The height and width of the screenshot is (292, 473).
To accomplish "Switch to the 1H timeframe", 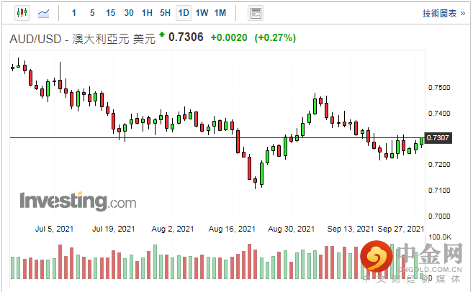I will [147, 13].
